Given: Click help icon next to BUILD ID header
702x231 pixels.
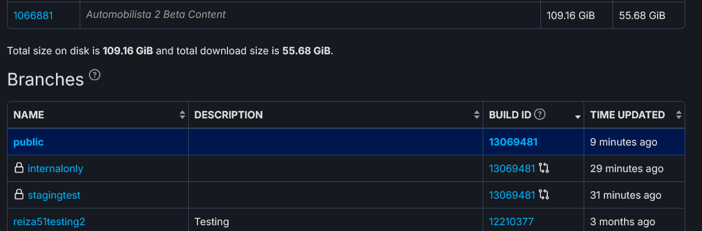Looking at the screenshot, I should (x=540, y=114).
